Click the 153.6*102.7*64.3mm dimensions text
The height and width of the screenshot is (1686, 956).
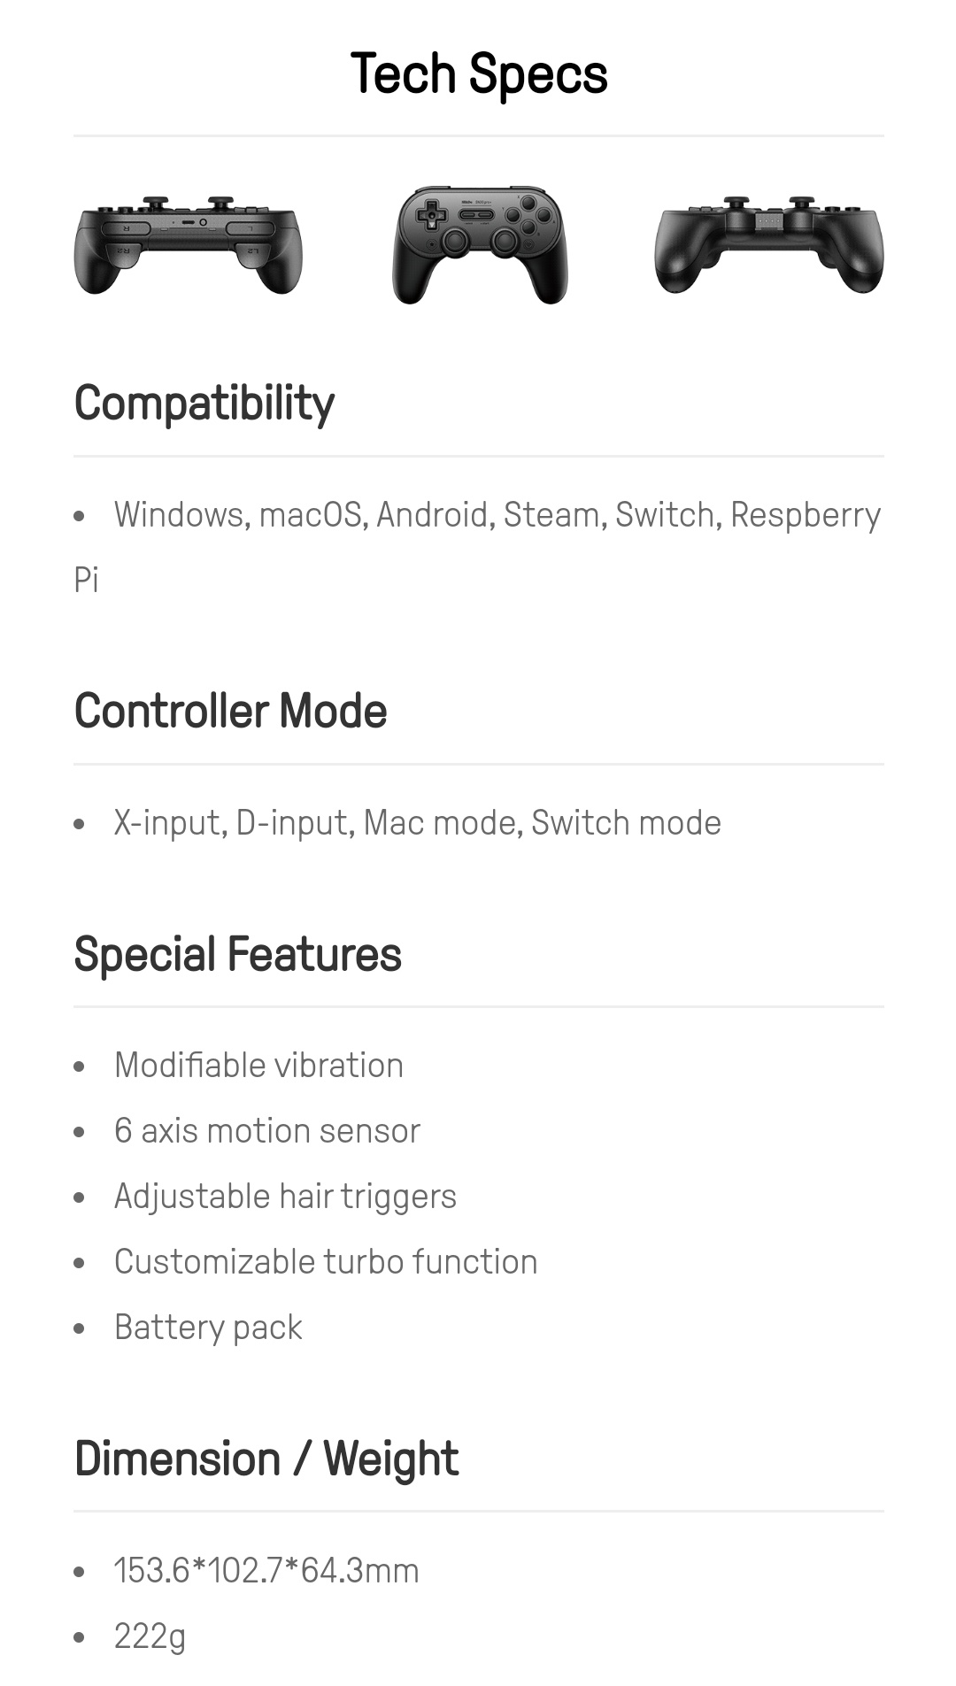tap(266, 1571)
